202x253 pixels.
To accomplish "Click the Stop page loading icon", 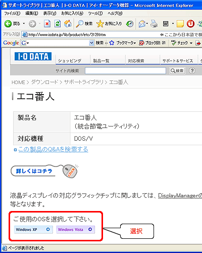I will 47,24.
